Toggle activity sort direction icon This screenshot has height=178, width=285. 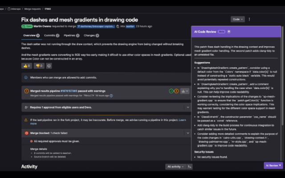coord(190,166)
